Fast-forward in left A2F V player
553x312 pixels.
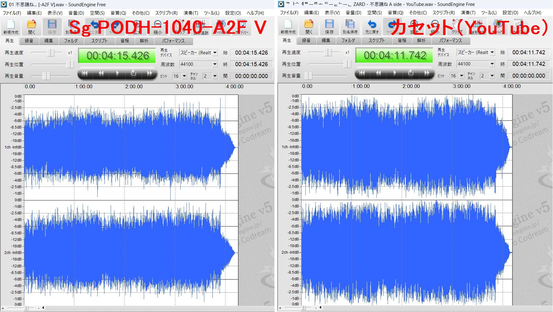coord(150,73)
